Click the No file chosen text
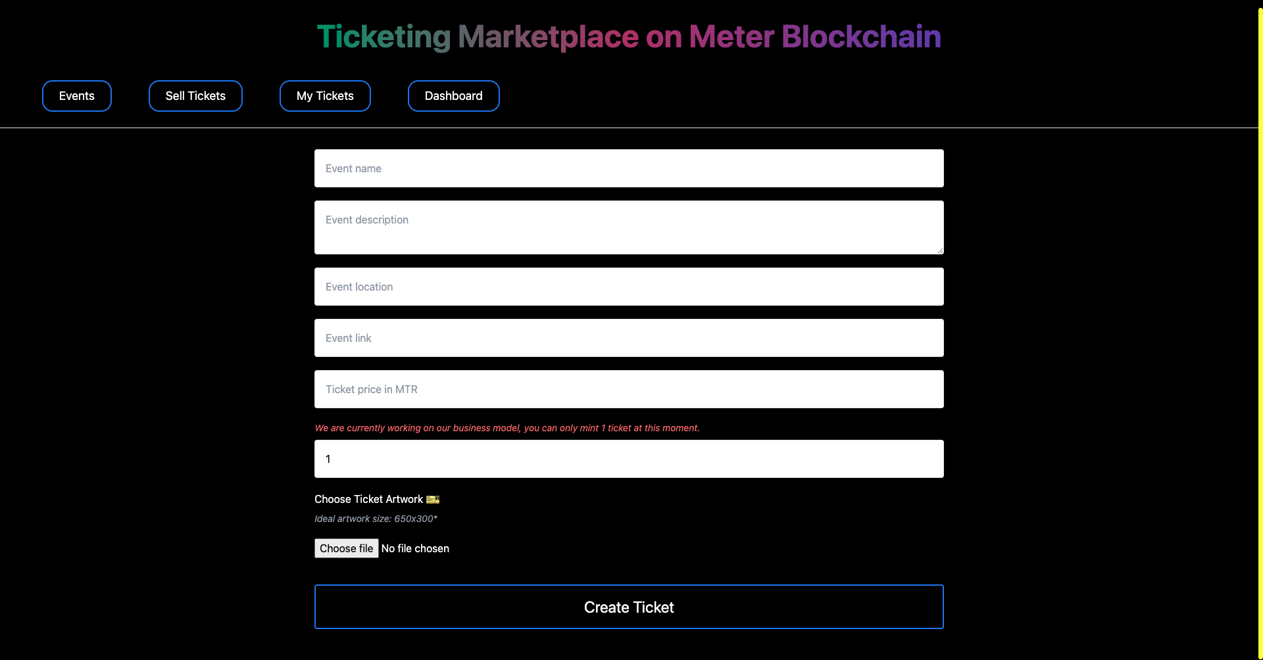This screenshot has height=660, width=1263. 415,548
